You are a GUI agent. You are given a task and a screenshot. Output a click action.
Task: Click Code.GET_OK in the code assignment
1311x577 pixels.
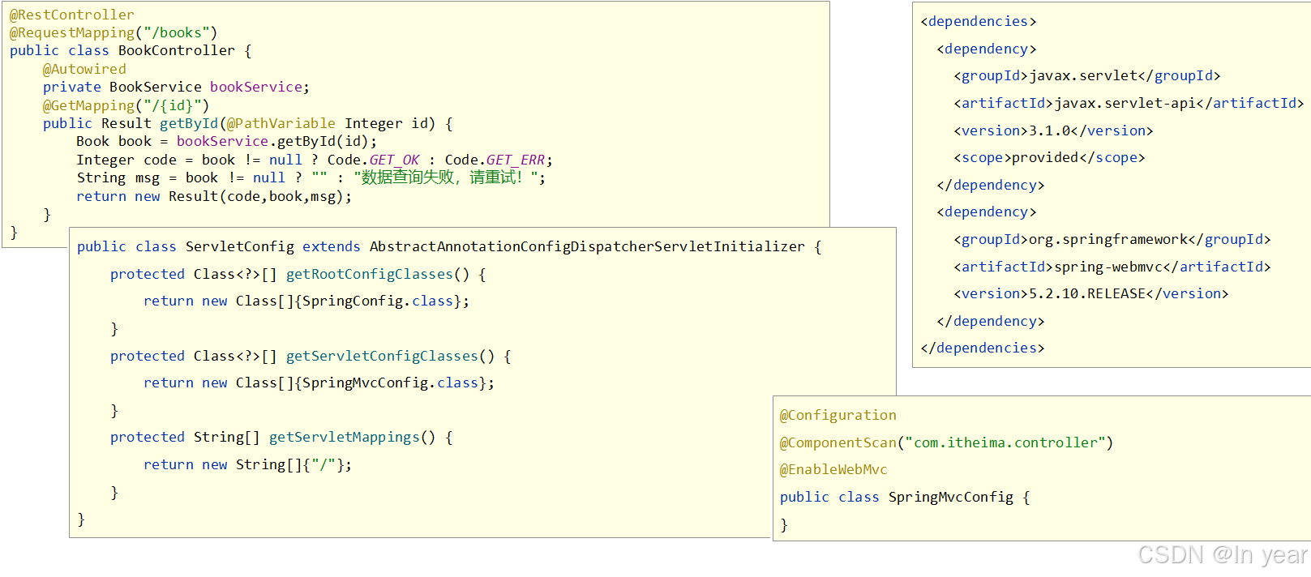coord(373,160)
